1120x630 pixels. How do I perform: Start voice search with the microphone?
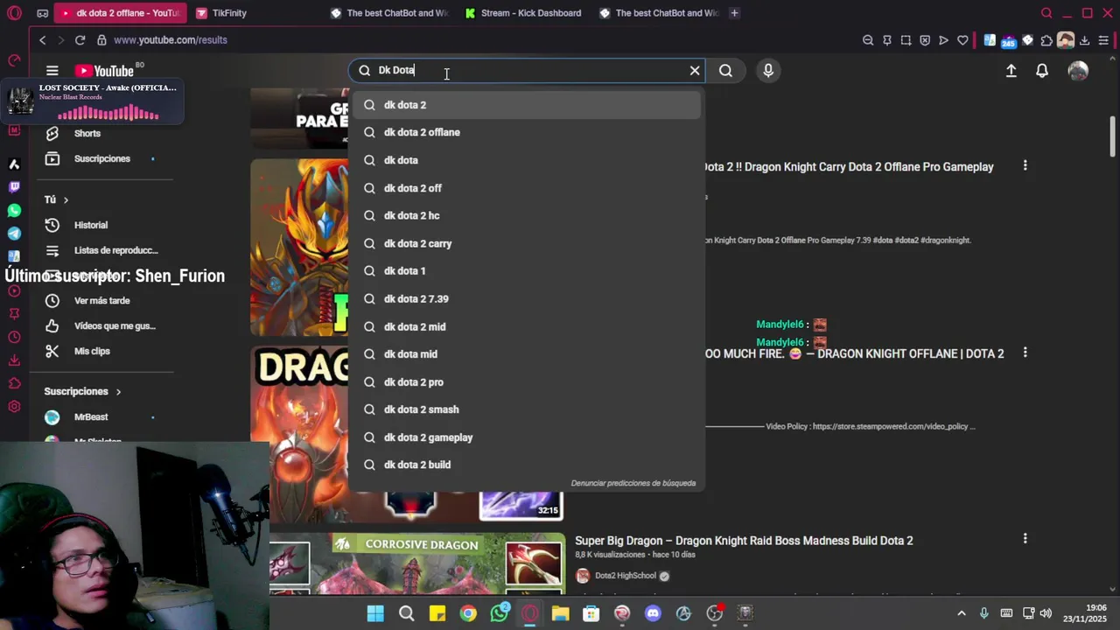tap(768, 71)
